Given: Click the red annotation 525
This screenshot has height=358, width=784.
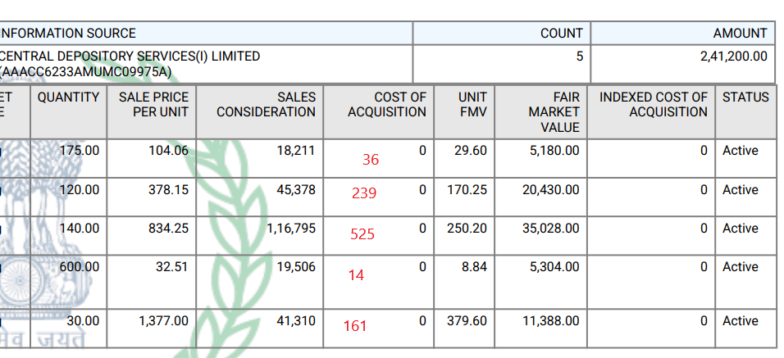Looking at the screenshot, I should tap(362, 234).
